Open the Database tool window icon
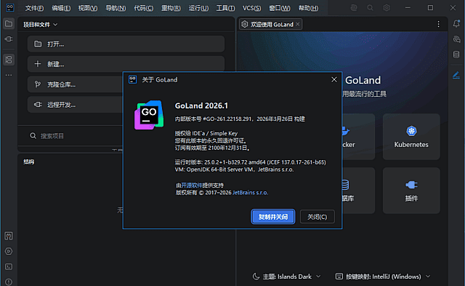 (x=456, y=55)
